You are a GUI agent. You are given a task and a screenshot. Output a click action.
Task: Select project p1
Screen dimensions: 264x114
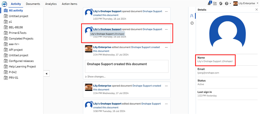10,22
